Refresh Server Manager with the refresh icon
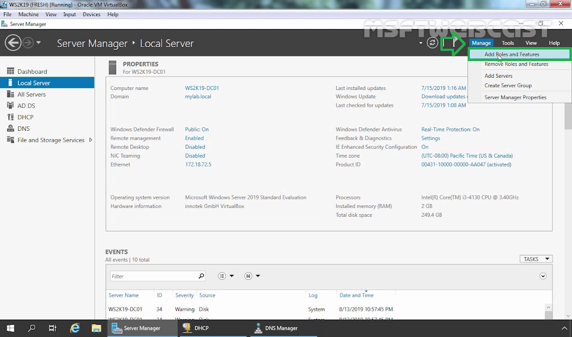Viewport: 572px width, 337px height. tap(432, 42)
